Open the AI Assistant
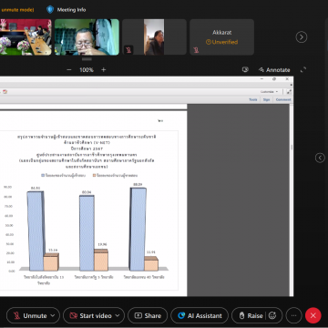Image resolution: width=328 pixels, height=328 pixels. coord(200,315)
